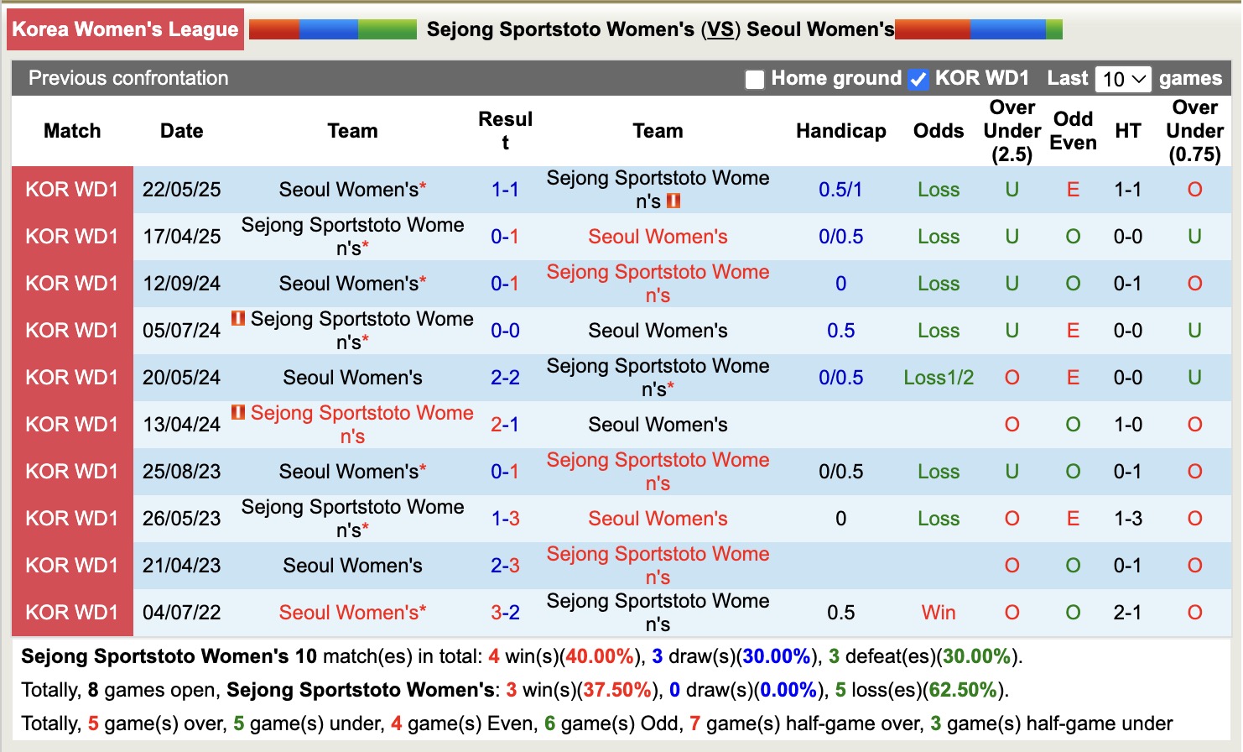
Task: Open Seoul Women's link in 17/04/25 row
Action: 658,236
